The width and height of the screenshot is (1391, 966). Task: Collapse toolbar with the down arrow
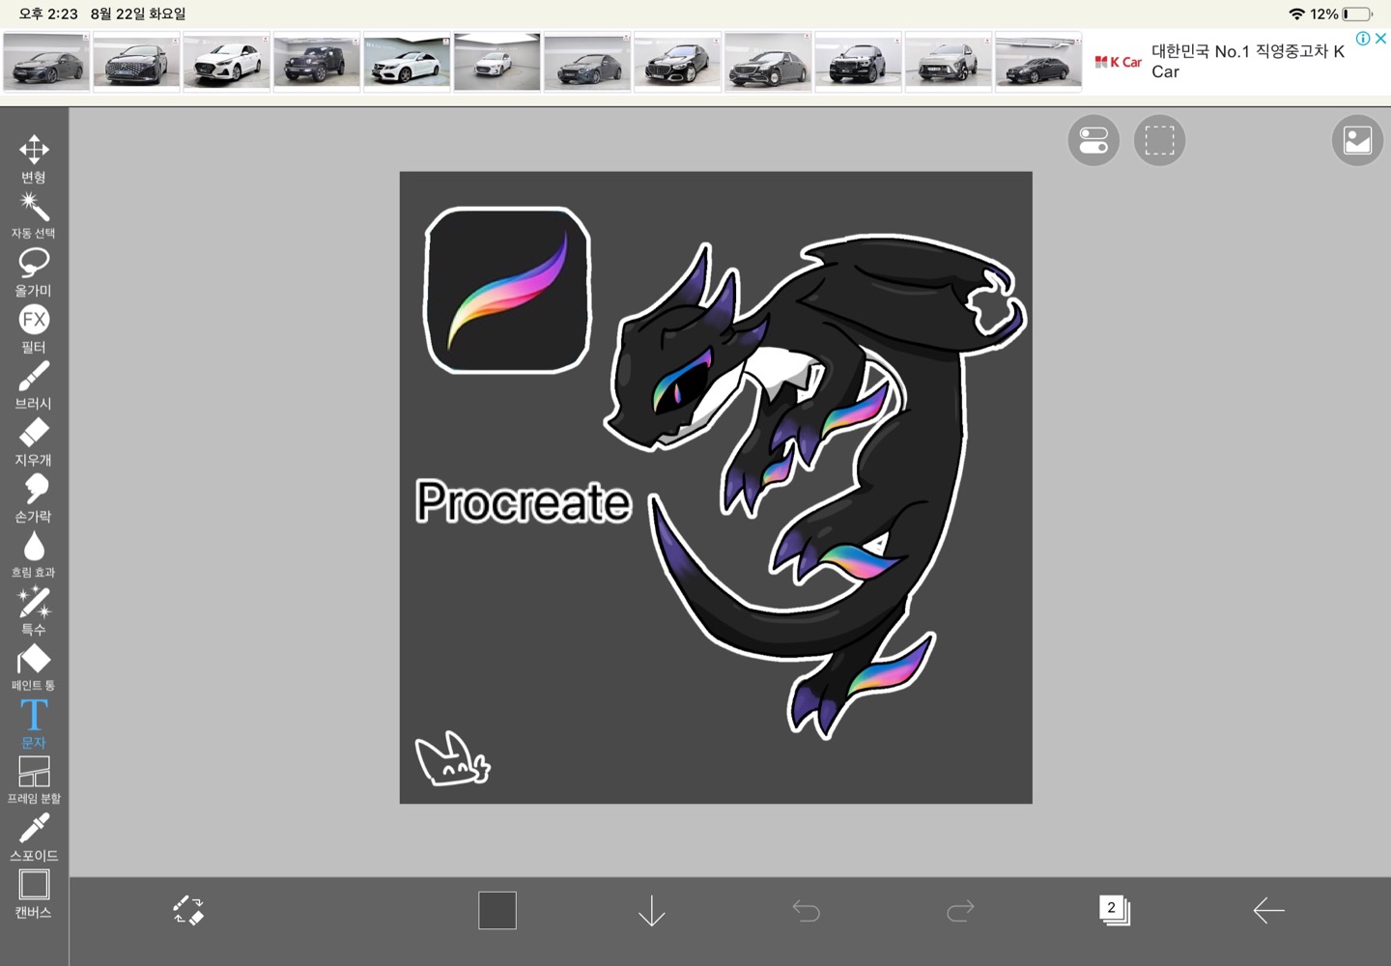coord(652,910)
